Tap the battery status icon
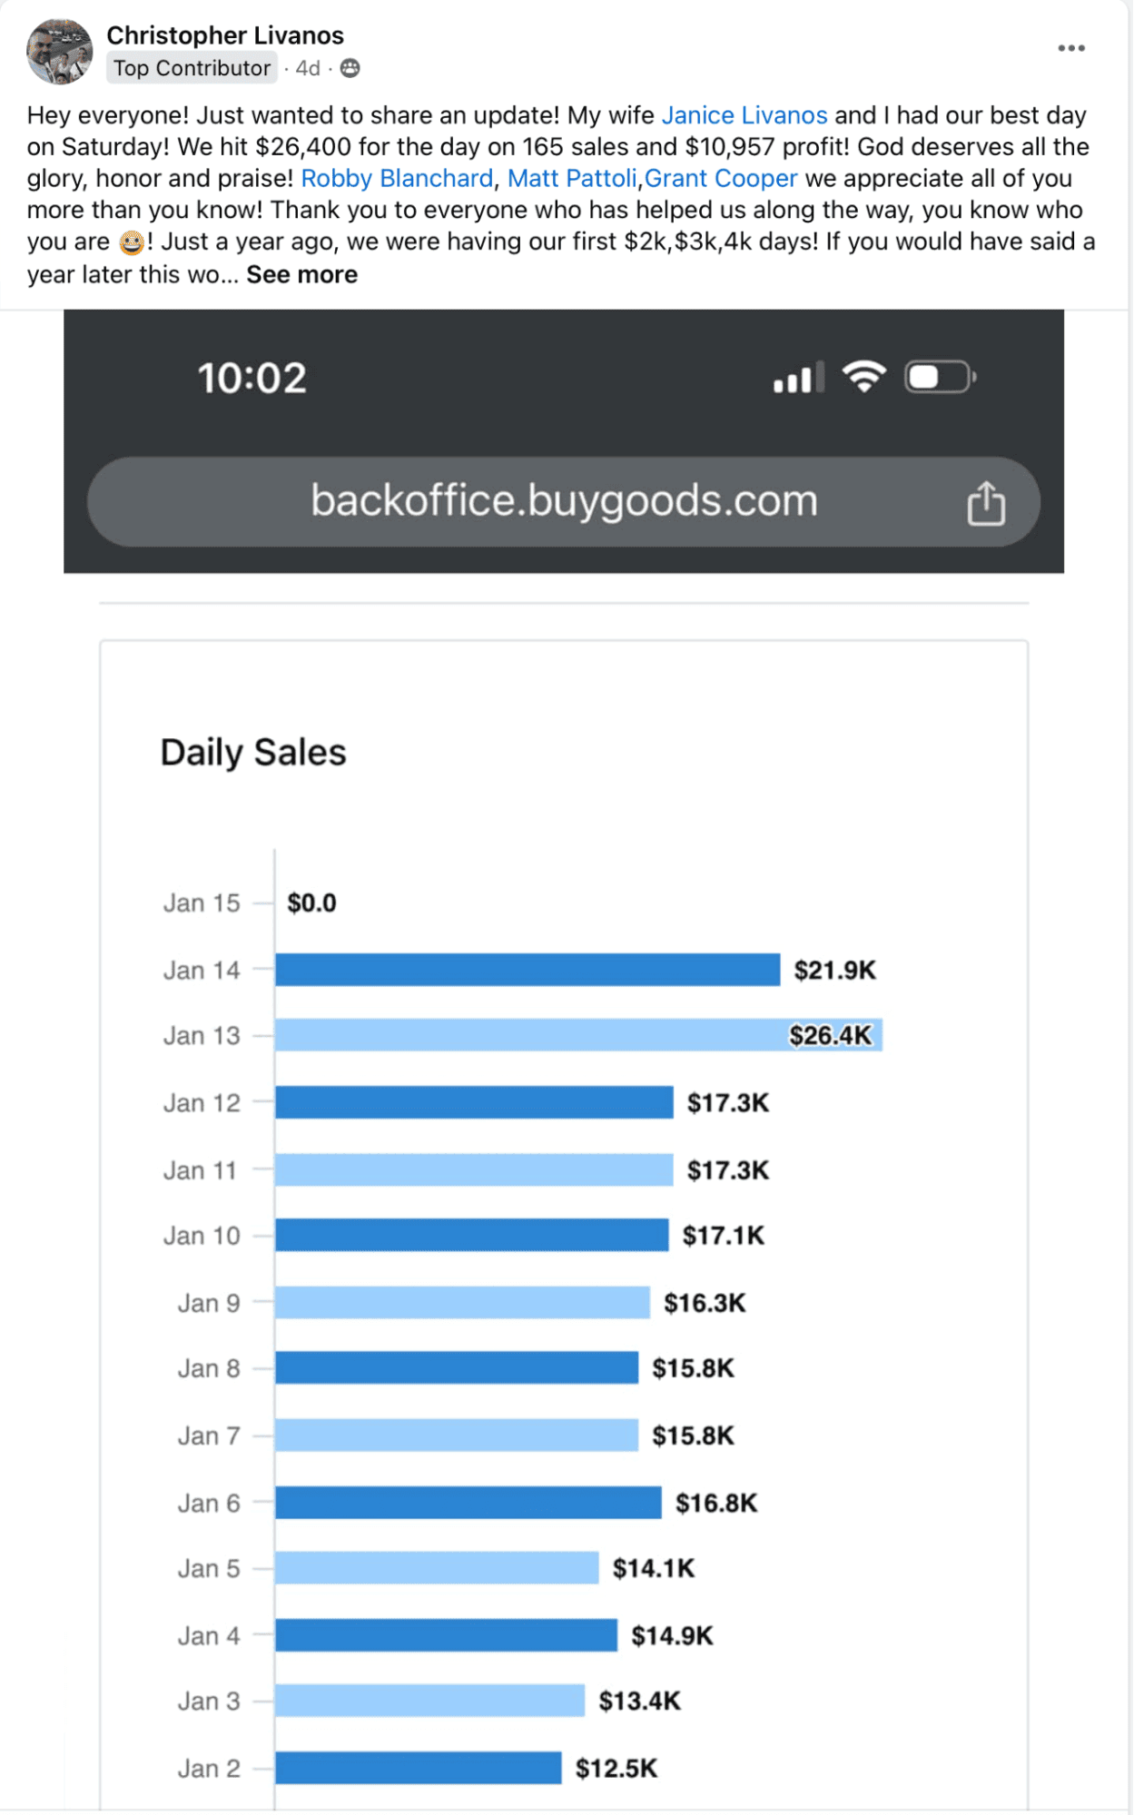 (939, 377)
